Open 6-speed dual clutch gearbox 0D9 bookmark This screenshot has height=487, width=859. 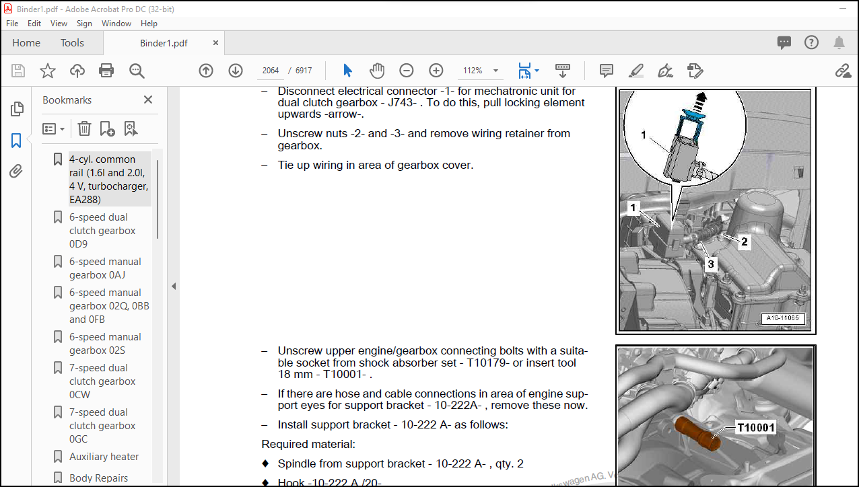click(x=102, y=230)
